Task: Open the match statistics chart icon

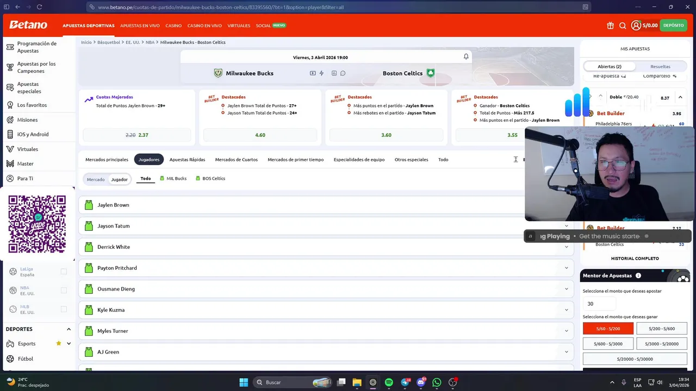Action: (334, 73)
